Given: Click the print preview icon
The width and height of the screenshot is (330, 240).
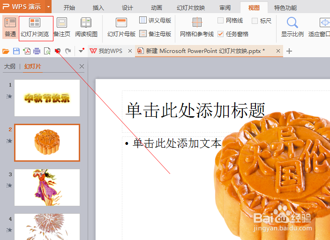Looking at the screenshot, I should [x=47, y=51].
